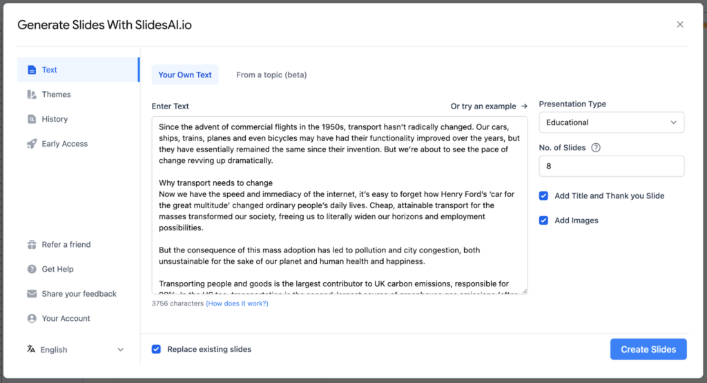Image resolution: width=707 pixels, height=383 pixels.
Task: Click the Themes palette icon
Action: point(31,95)
